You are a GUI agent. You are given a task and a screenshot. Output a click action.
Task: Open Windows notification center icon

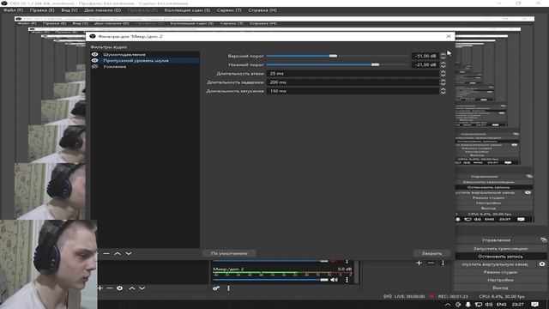pyautogui.click(x=534, y=305)
